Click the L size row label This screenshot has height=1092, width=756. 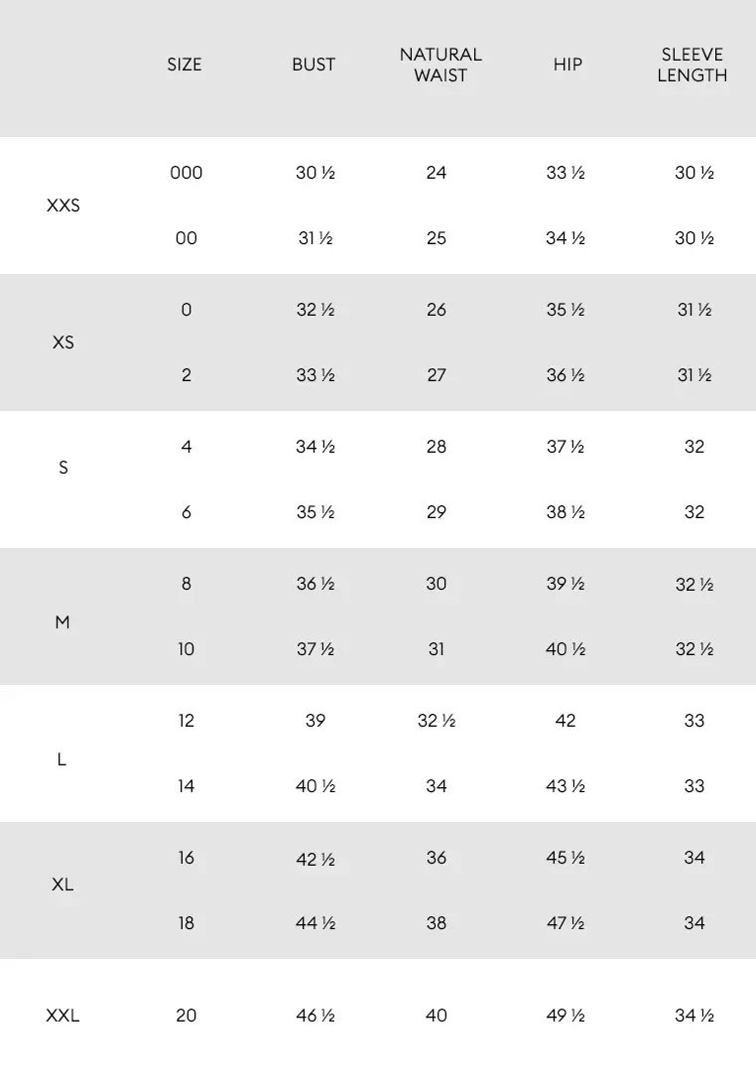[63, 759]
